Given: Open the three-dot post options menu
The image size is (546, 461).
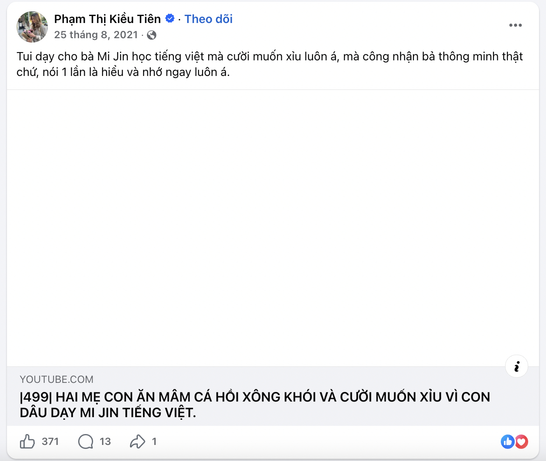Looking at the screenshot, I should click(x=515, y=25).
